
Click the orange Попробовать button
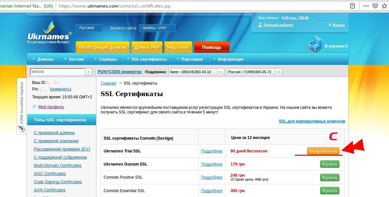click(323, 151)
